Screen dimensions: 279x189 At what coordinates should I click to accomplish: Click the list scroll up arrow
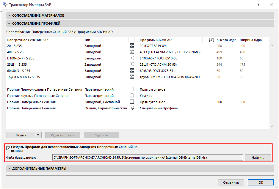pyautogui.click(x=272, y=45)
